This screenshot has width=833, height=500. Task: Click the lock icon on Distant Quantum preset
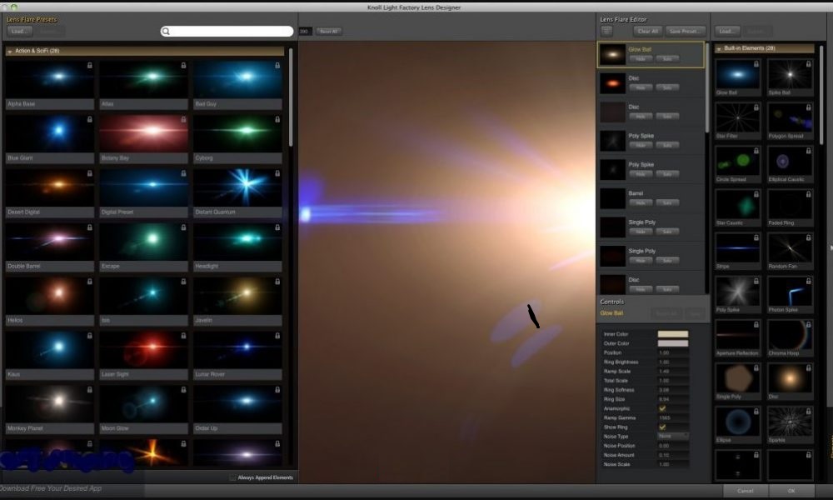coord(277,173)
